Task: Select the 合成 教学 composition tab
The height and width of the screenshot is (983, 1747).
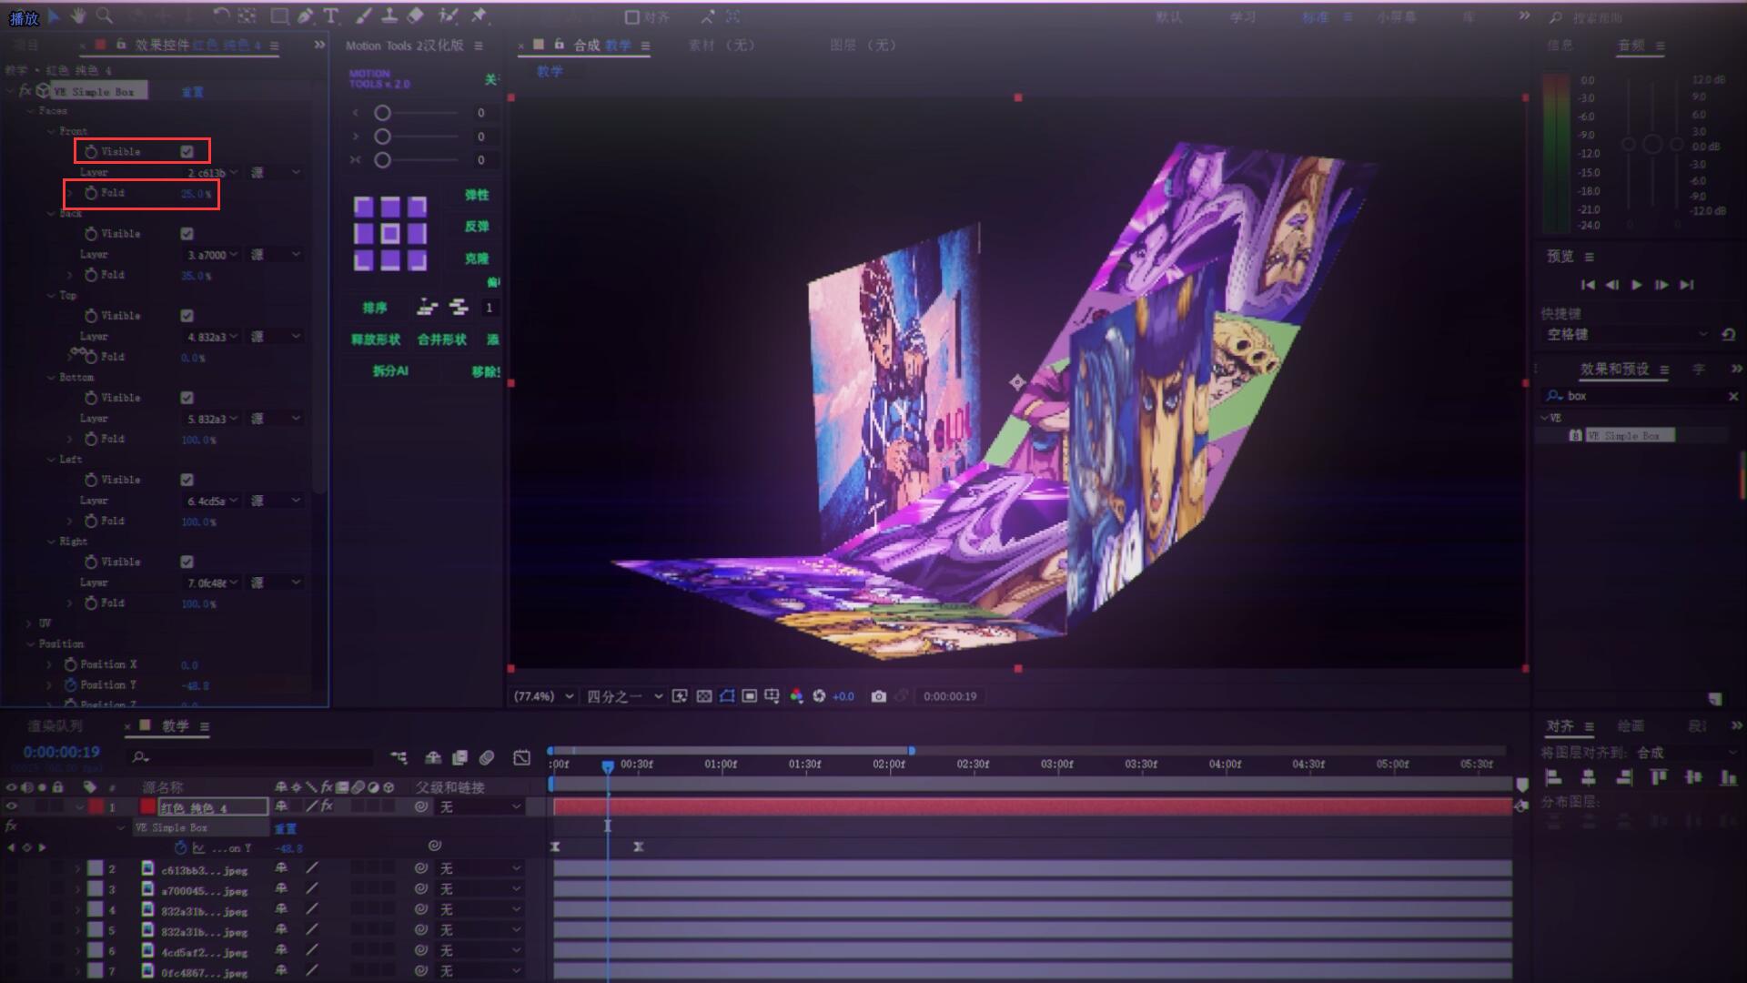Action: pos(601,45)
